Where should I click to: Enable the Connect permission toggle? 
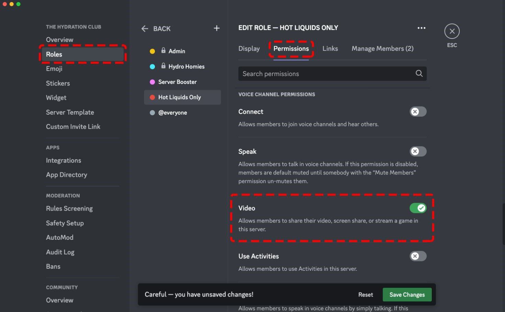click(418, 112)
